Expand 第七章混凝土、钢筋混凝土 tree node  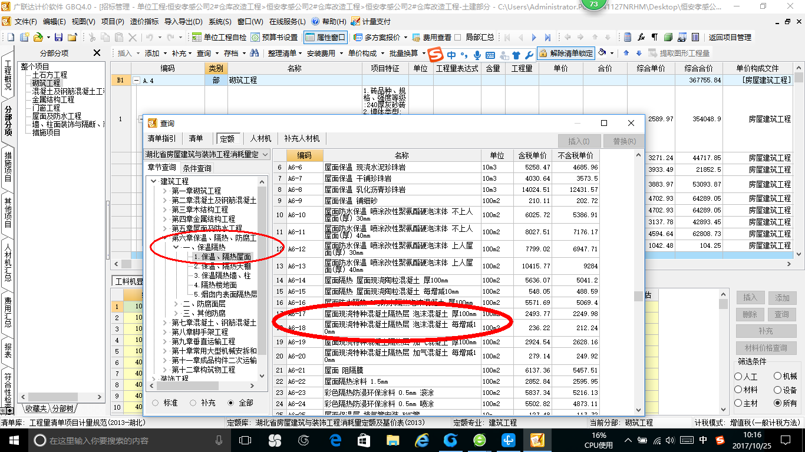(x=164, y=323)
